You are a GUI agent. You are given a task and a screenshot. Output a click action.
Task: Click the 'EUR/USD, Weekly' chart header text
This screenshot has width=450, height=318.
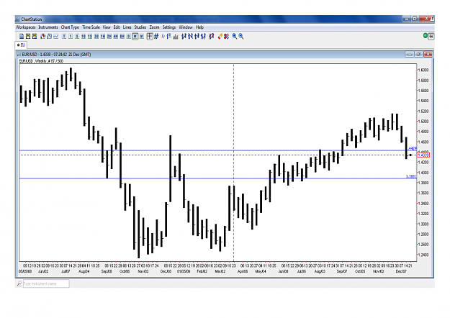tap(41, 60)
